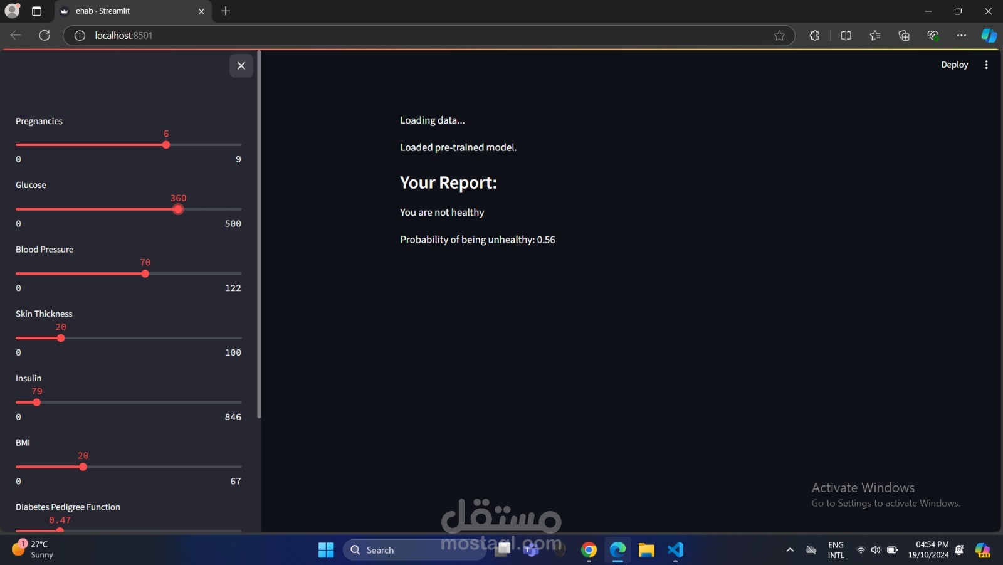The height and width of the screenshot is (565, 1003).
Task: Click 'Probability of being unhealthy: 0.56' text
Action: 478,240
